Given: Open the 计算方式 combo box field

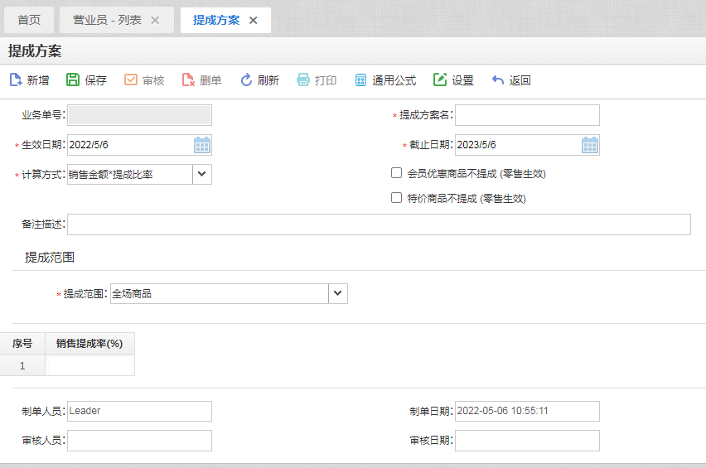Looking at the screenshot, I should click(x=139, y=174).
